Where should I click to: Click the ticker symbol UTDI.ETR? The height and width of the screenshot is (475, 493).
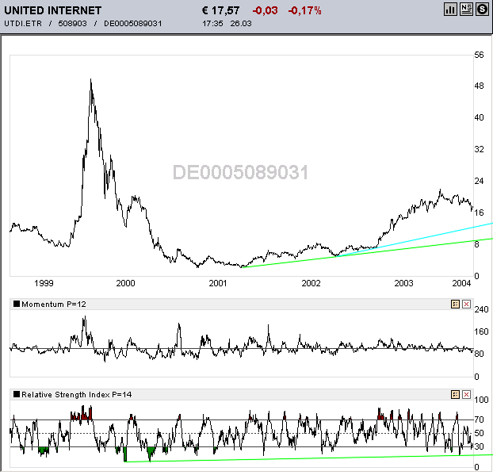coord(23,24)
